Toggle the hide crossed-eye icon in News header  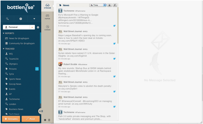pyautogui.click(x=115, y=5)
